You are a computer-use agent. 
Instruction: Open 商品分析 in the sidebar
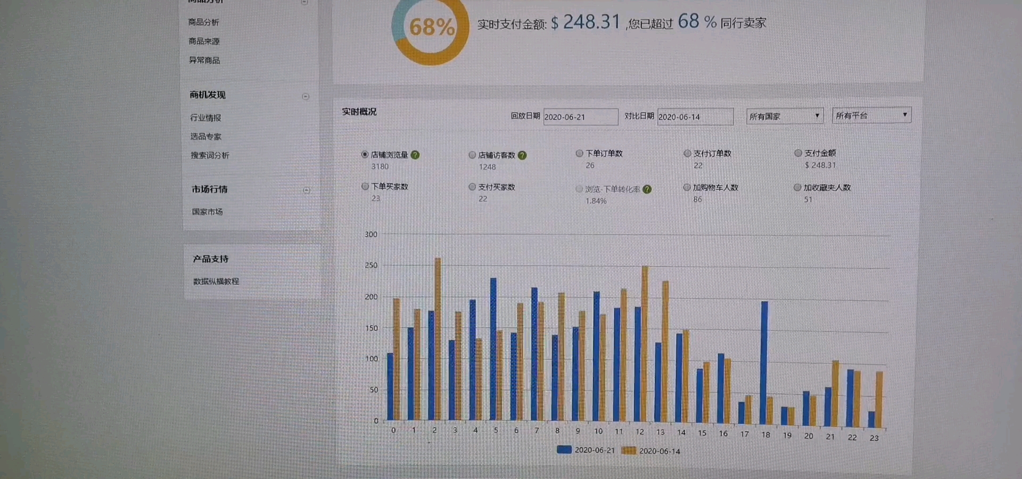coord(203,22)
